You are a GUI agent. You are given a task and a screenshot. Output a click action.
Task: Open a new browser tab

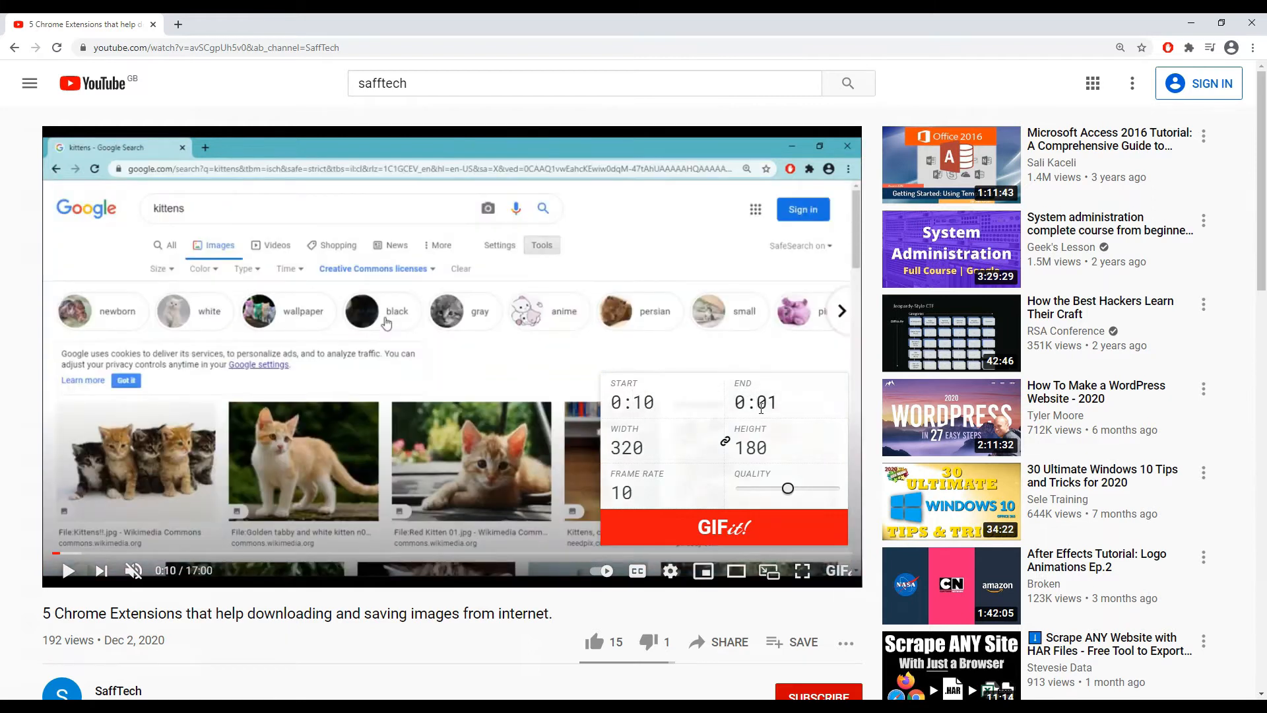click(x=178, y=24)
